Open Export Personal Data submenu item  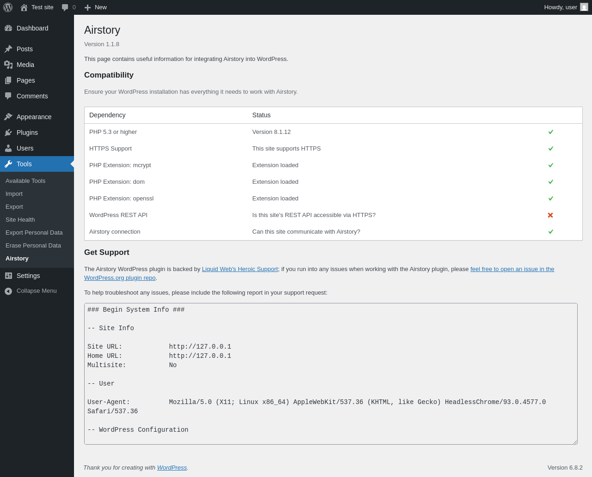pyautogui.click(x=34, y=233)
